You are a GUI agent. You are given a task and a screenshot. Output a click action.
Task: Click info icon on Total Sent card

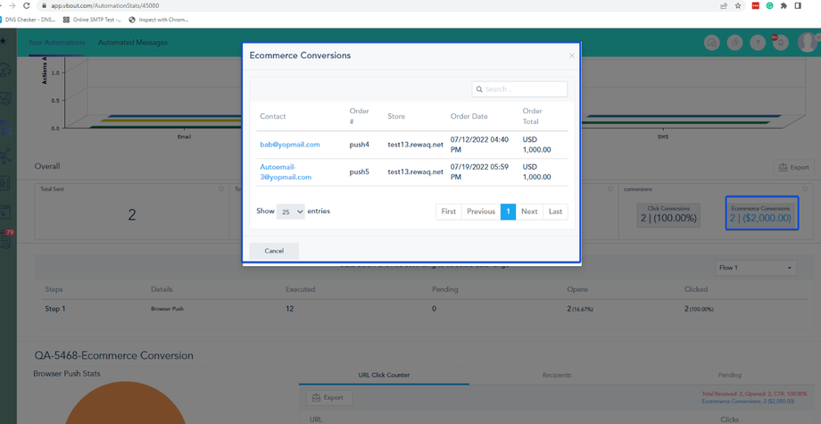point(221,189)
